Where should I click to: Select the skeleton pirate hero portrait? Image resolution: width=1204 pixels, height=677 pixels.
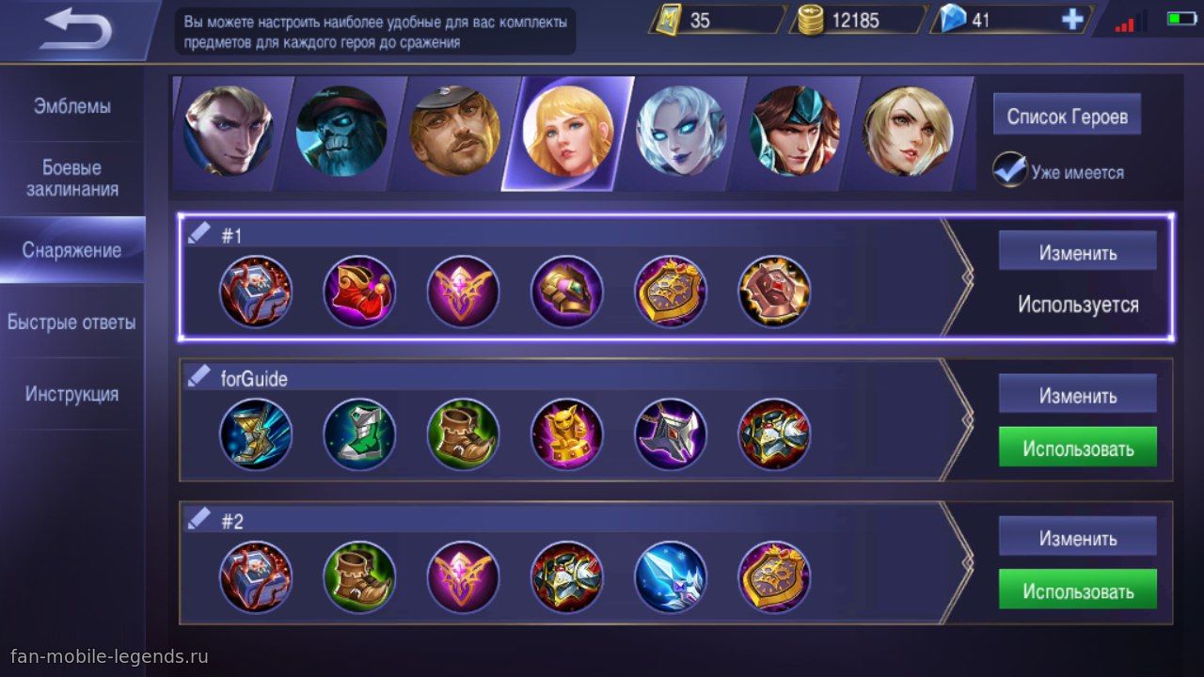tap(341, 132)
